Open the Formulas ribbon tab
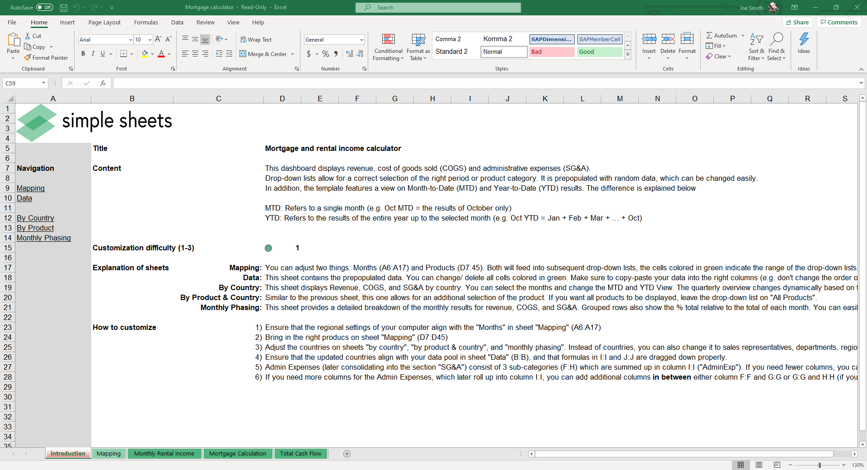Image resolution: width=867 pixels, height=470 pixels. pos(146,23)
